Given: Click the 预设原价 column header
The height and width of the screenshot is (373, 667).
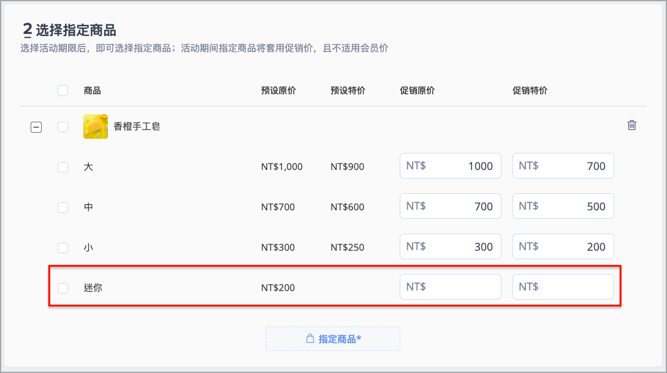Looking at the screenshot, I should tap(278, 90).
